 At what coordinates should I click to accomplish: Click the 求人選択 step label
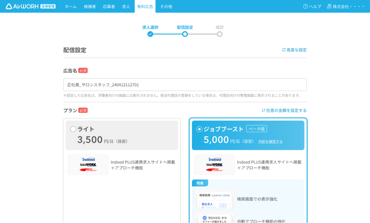[x=150, y=27]
